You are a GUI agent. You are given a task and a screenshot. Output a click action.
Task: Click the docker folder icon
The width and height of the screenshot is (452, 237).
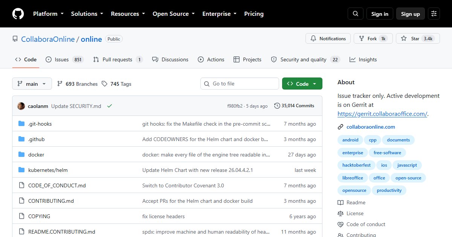[x=21, y=155]
